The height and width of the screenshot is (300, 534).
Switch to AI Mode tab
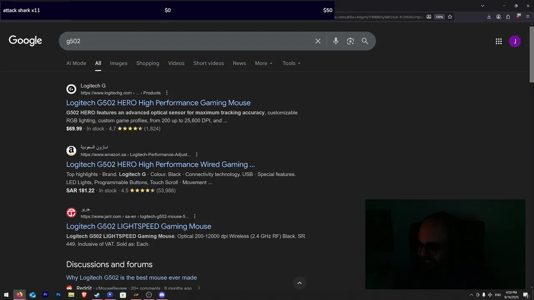[x=76, y=63]
